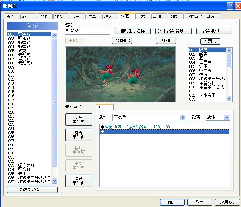The image size is (241, 207).
Task: Select enemy 004: 云翅鸟 in list
Action: 207,62
